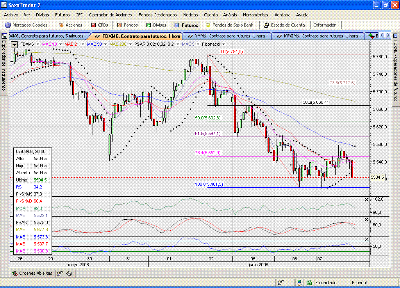Click the green padlock status icon
Screen dimensions: 400x288
(309, 283)
